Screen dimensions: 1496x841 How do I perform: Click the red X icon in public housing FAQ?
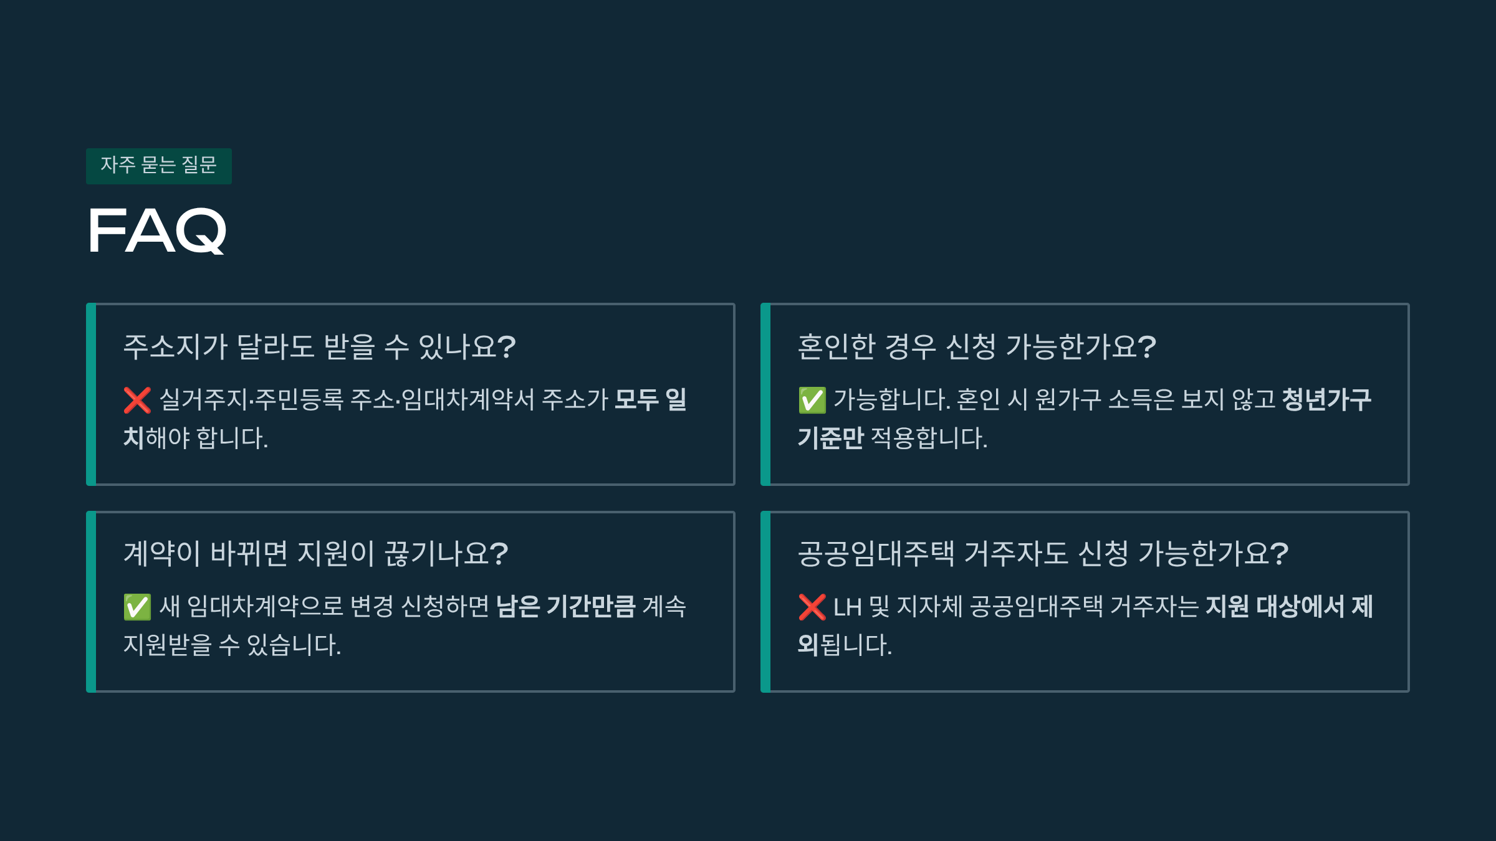[812, 607]
